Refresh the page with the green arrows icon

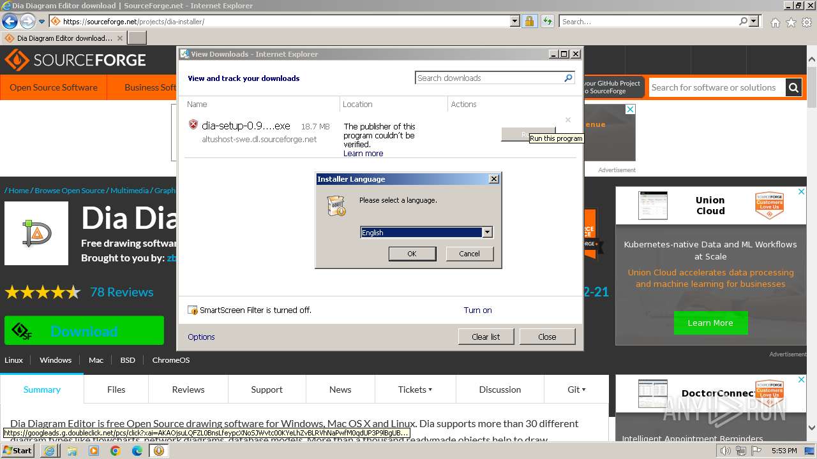point(547,21)
